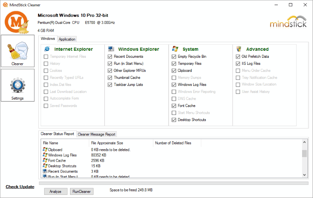Image resolution: width=313 pixels, height=198 pixels.
Task: Open the Settings gear icon panel
Action: coord(18,85)
